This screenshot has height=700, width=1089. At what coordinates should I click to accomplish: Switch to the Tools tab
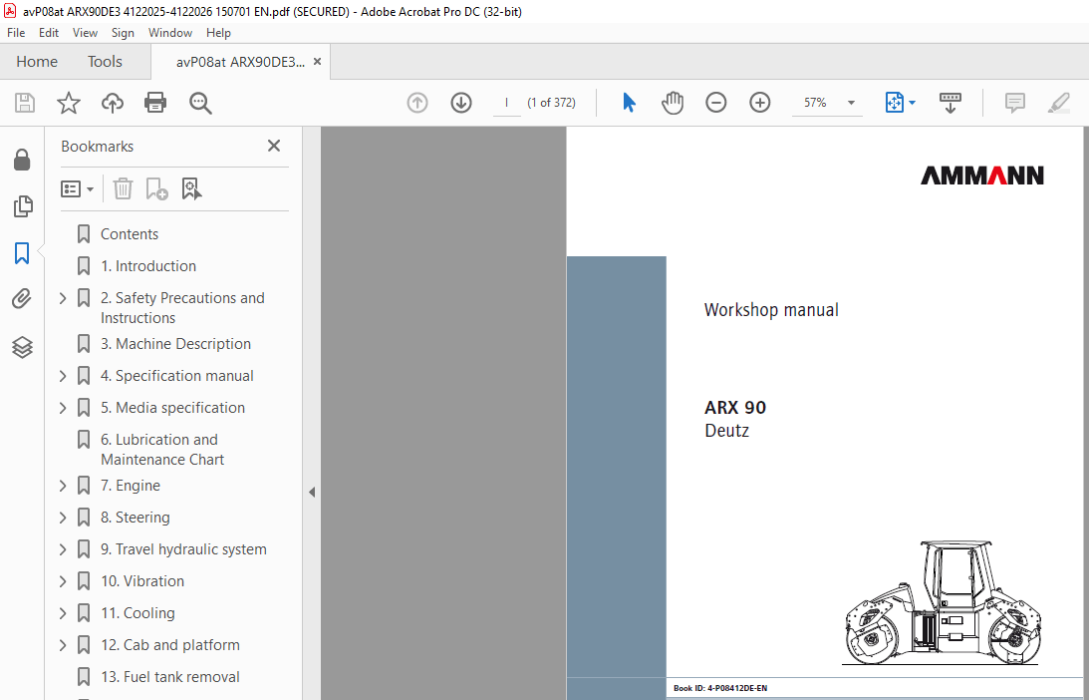click(x=105, y=62)
